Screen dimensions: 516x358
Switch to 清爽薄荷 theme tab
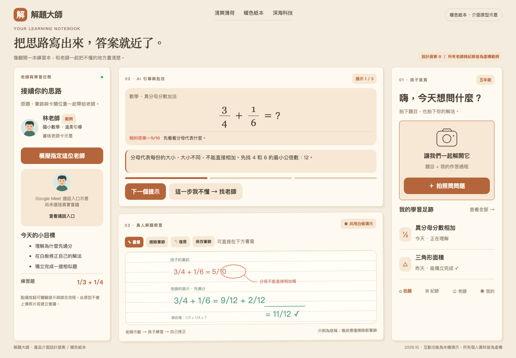click(x=225, y=13)
